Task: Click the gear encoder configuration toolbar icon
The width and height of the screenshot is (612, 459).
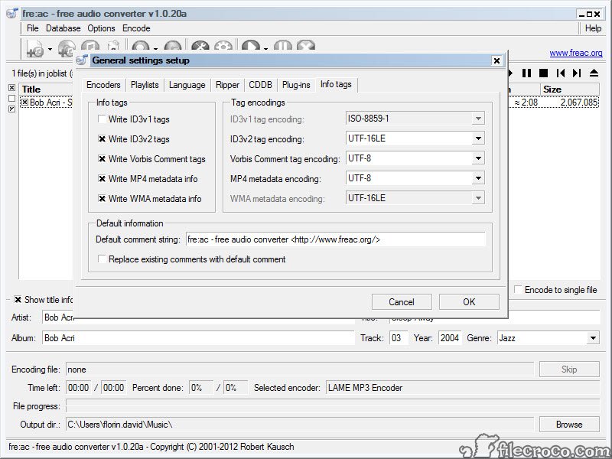Action: pyautogui.click(x=223, y=46)
